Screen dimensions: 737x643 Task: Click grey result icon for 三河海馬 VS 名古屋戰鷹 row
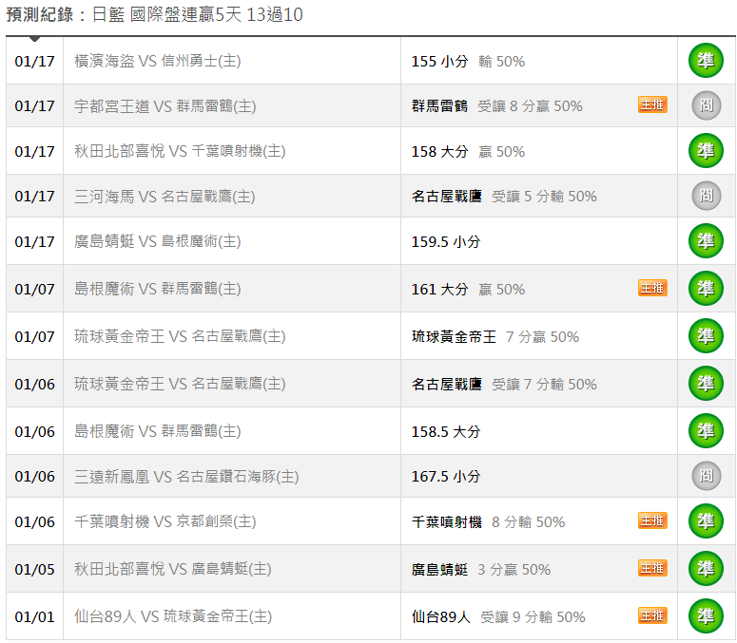point(706,196)
